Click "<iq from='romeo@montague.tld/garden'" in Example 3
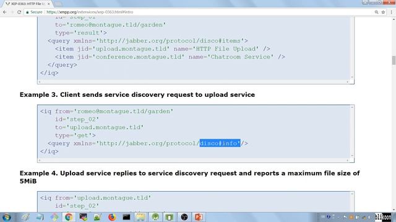This screenshot has width=396, height=222. [106, 111]
